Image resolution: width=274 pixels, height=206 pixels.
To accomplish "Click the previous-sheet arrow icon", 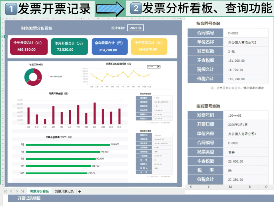I will point(11,191).
